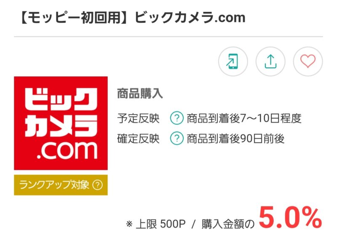The height and width of the screenshot is (238, 337).
Task: Open the share upload icon
Action: coord(270,62)
